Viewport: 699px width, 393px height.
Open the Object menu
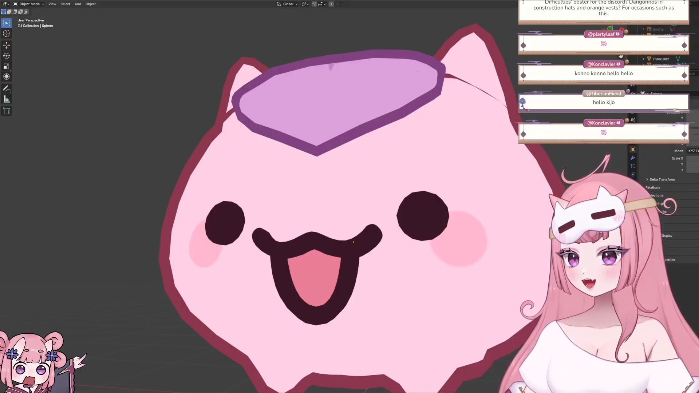pyautogui.click(x=91, y=4)
